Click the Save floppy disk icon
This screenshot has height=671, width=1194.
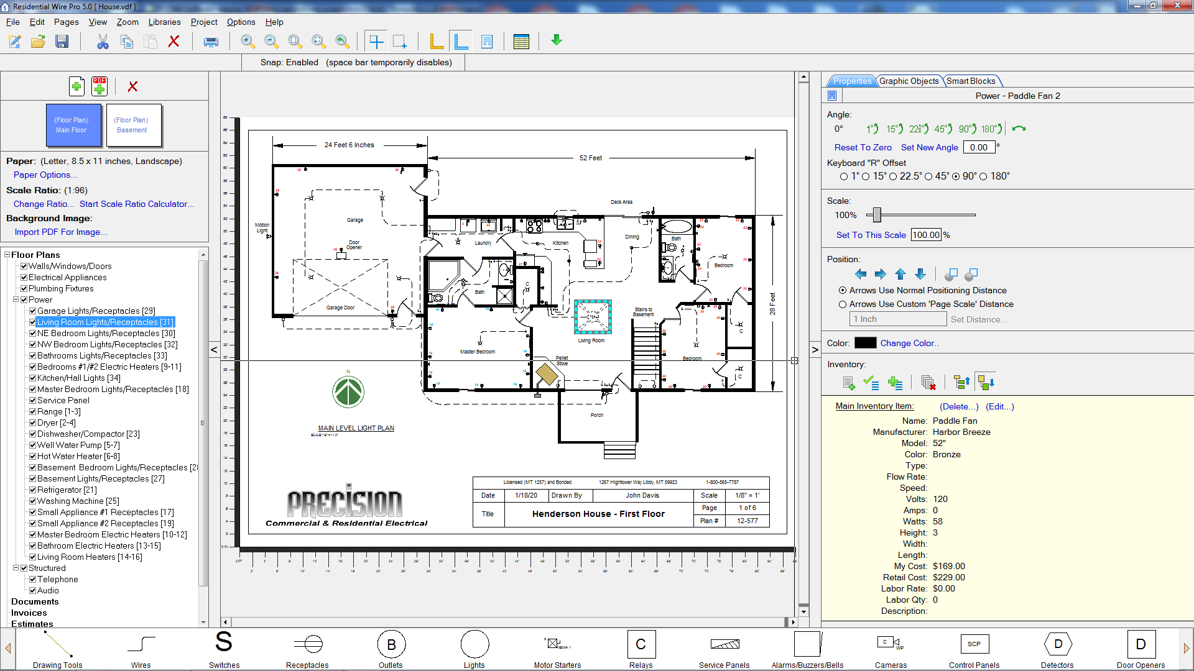pos(62,42)
